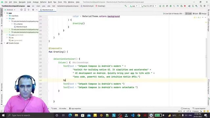
Task: Select the res folder in project tree
Action: (x=11, y=38)
